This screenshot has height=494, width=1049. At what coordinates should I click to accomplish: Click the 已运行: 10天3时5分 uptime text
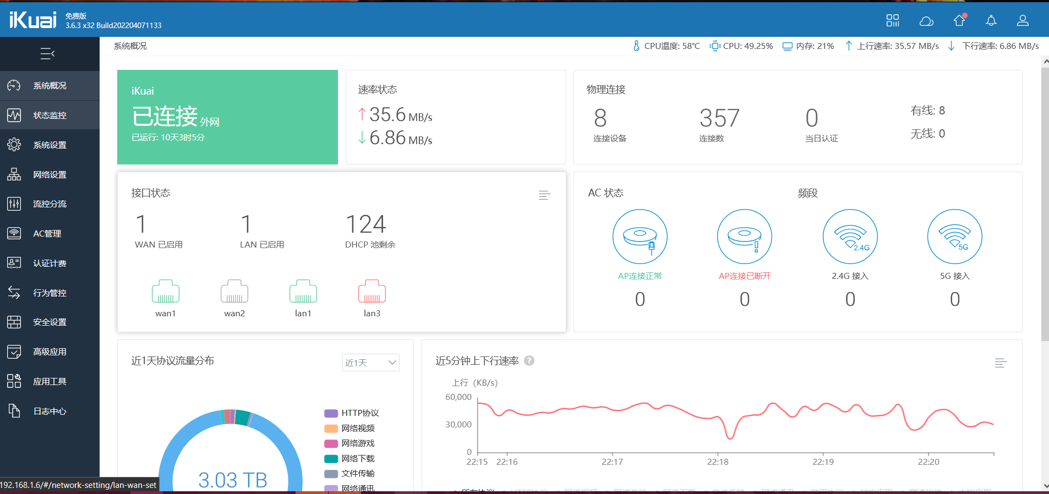[x=168, y=138]
